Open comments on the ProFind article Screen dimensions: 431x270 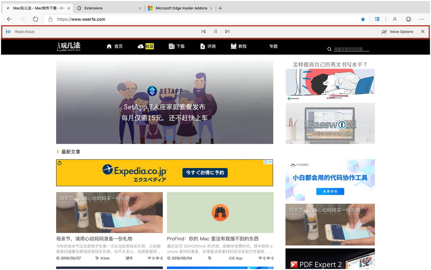[268, 258]
